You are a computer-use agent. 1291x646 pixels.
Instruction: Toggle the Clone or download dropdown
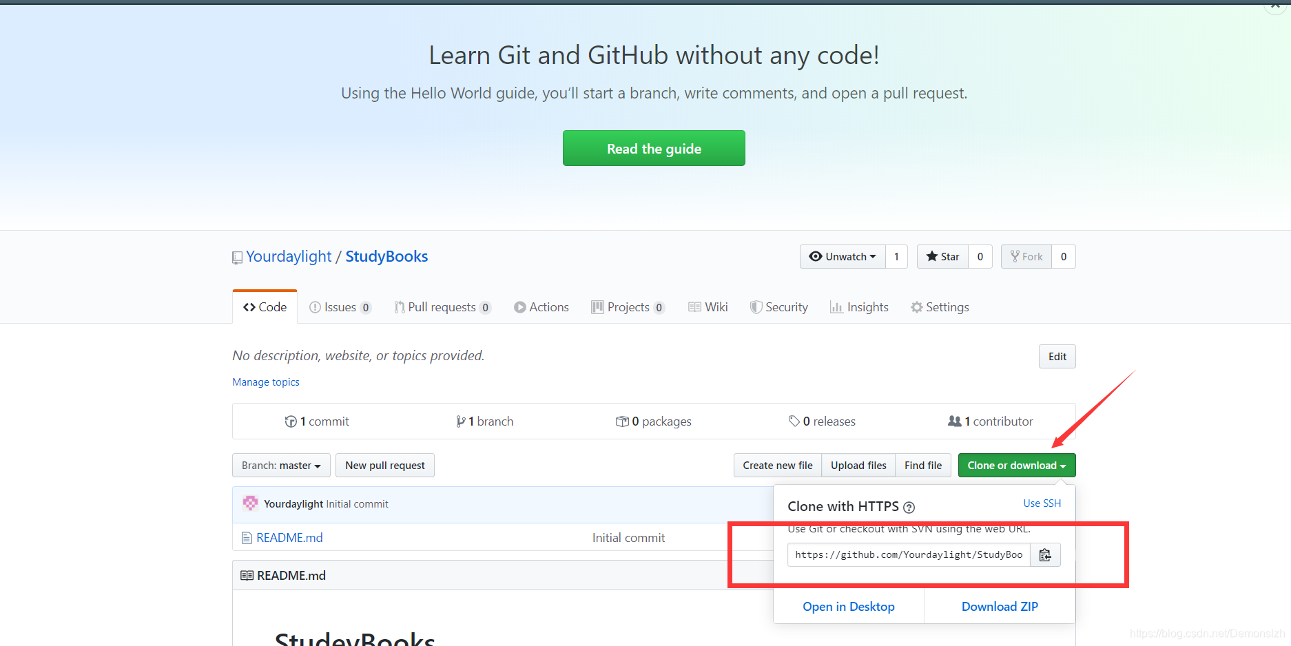(1017, 465)
